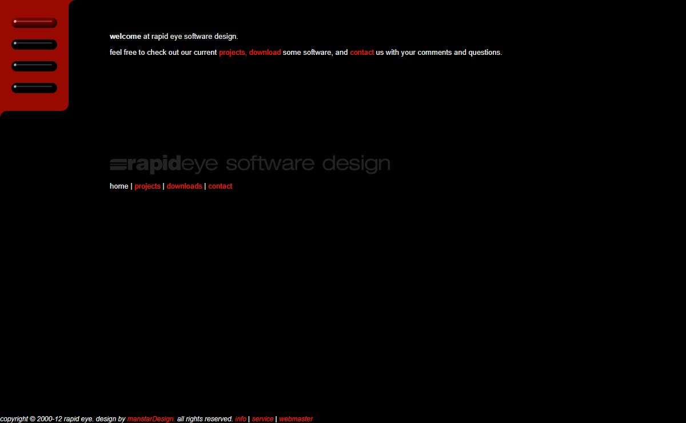The height and width of the screenshot is (423, 686).
Task: Follow the 'download' link in the welcome sentence
Action: [x=265, y=53]
